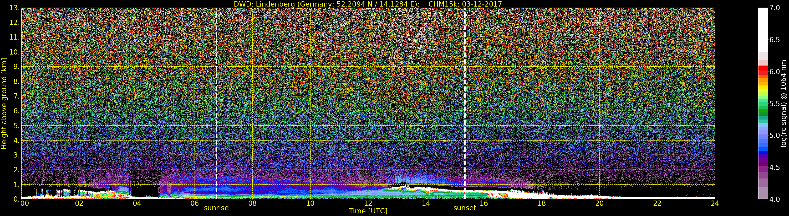
Task: Click the "Time [UTC]" axis label
Action: pyautogui.click(x=368, y=211)
